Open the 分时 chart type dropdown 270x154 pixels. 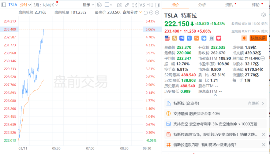coord(25,5)
